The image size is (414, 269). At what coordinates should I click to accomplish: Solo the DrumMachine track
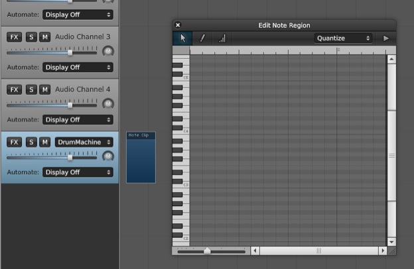[31, 142]
